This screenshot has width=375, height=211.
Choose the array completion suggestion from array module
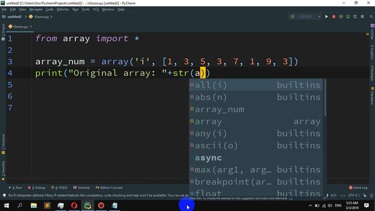click(256, 121)
